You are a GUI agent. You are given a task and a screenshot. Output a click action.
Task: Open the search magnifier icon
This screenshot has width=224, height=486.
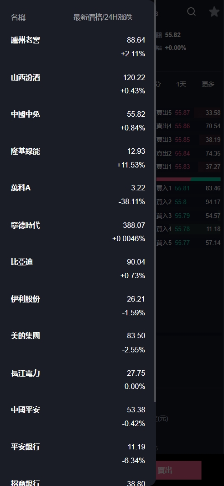click(x=192, y=12)
